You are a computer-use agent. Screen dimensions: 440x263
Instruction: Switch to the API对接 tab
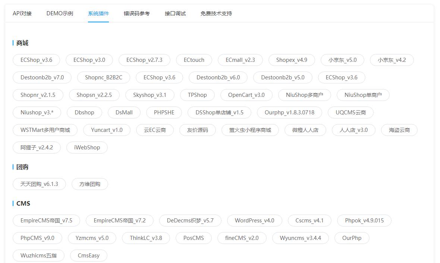(22, 13)
